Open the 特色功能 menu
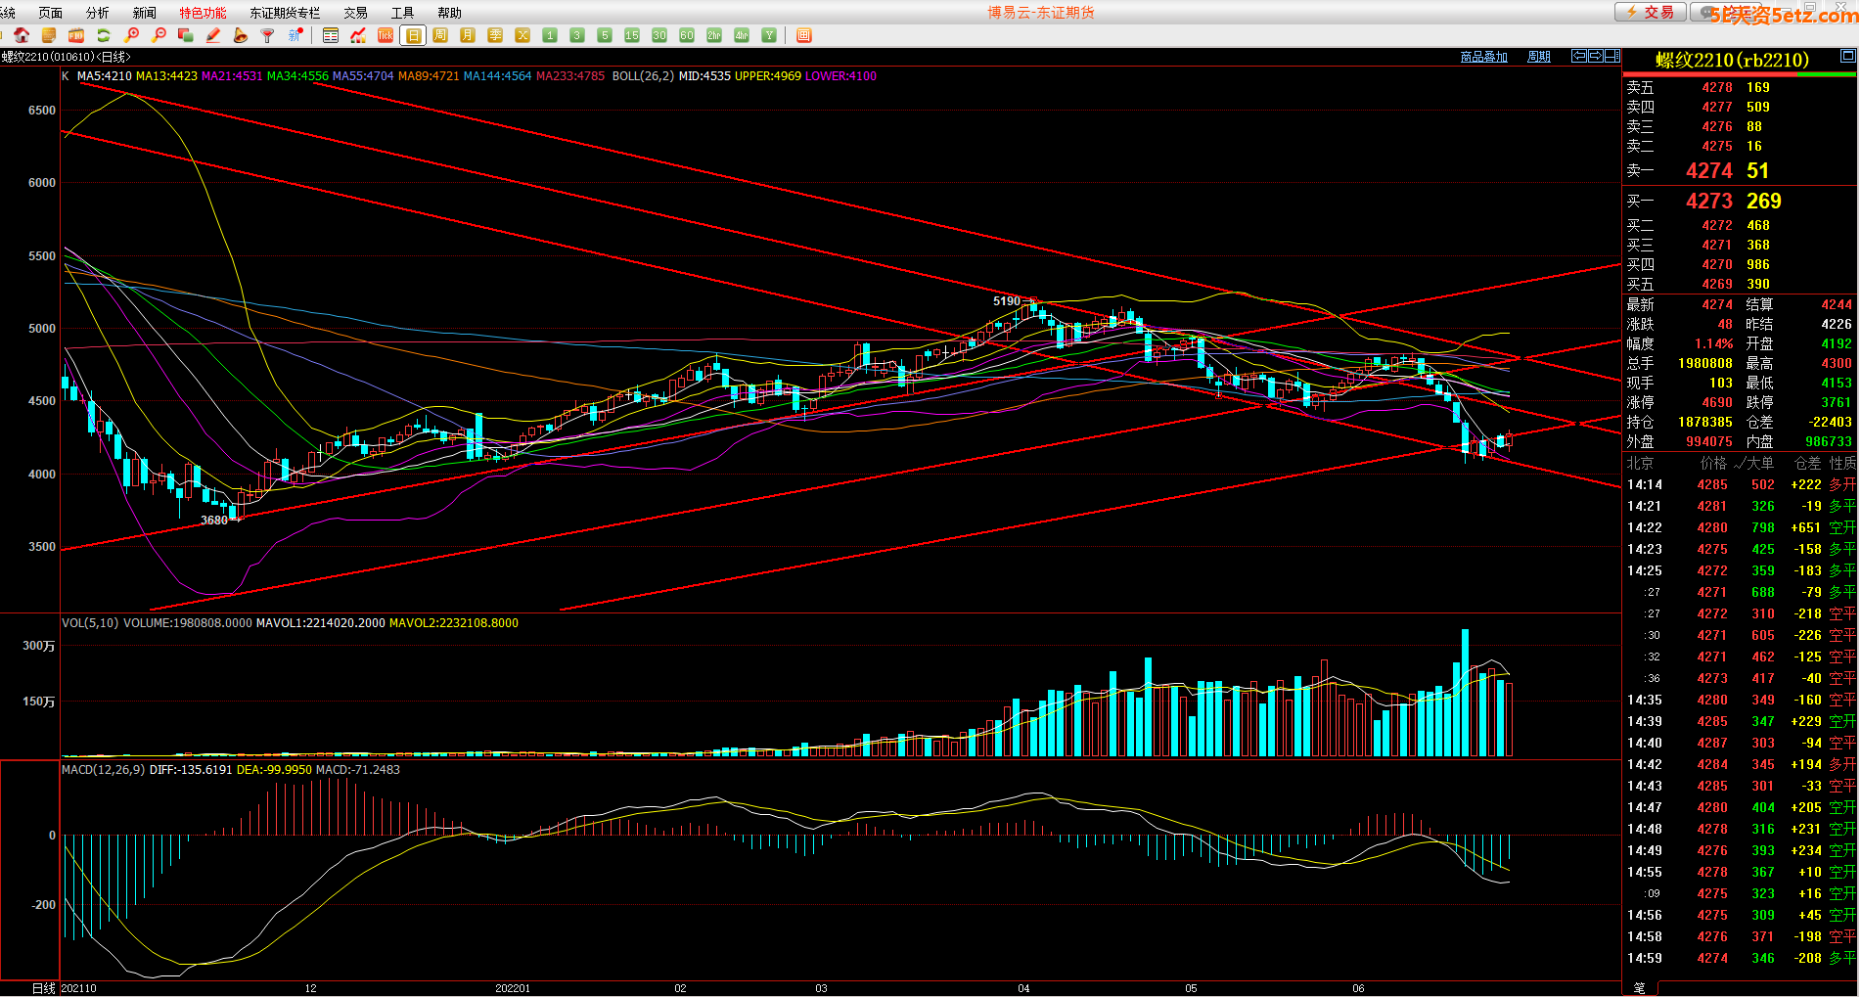This screenshot has height=997, width=1861. point(203,13)
